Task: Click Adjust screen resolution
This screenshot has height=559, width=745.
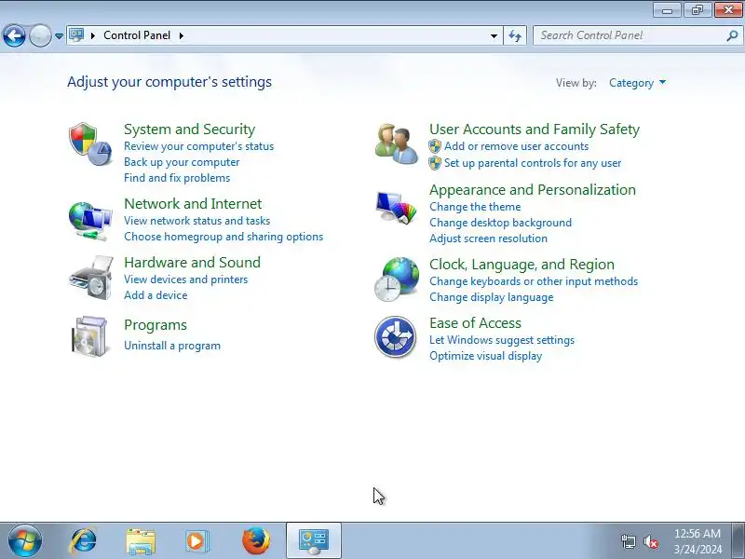Action: (488, 239)
